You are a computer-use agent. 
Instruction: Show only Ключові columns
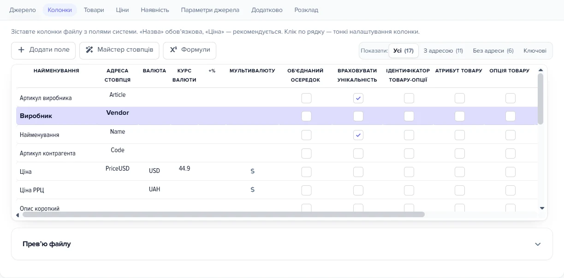tap(535, 51)
